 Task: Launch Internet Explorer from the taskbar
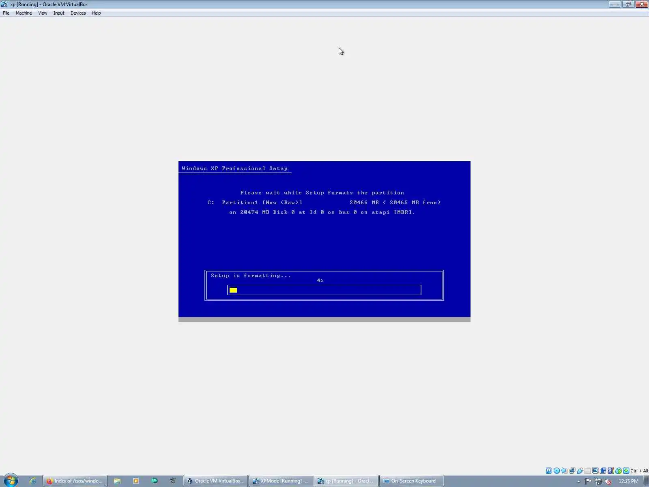pos(33,481)
